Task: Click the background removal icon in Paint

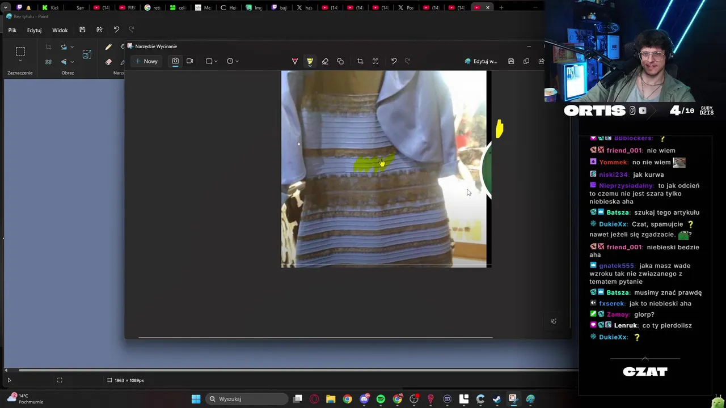Action: click(48, 62)
